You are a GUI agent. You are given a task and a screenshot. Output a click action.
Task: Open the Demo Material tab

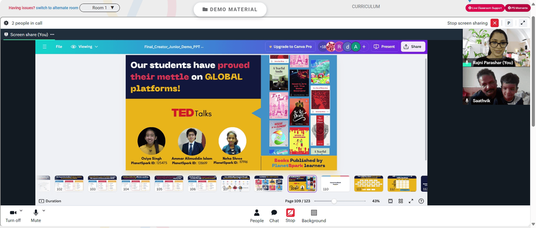[x=230, y=10]
